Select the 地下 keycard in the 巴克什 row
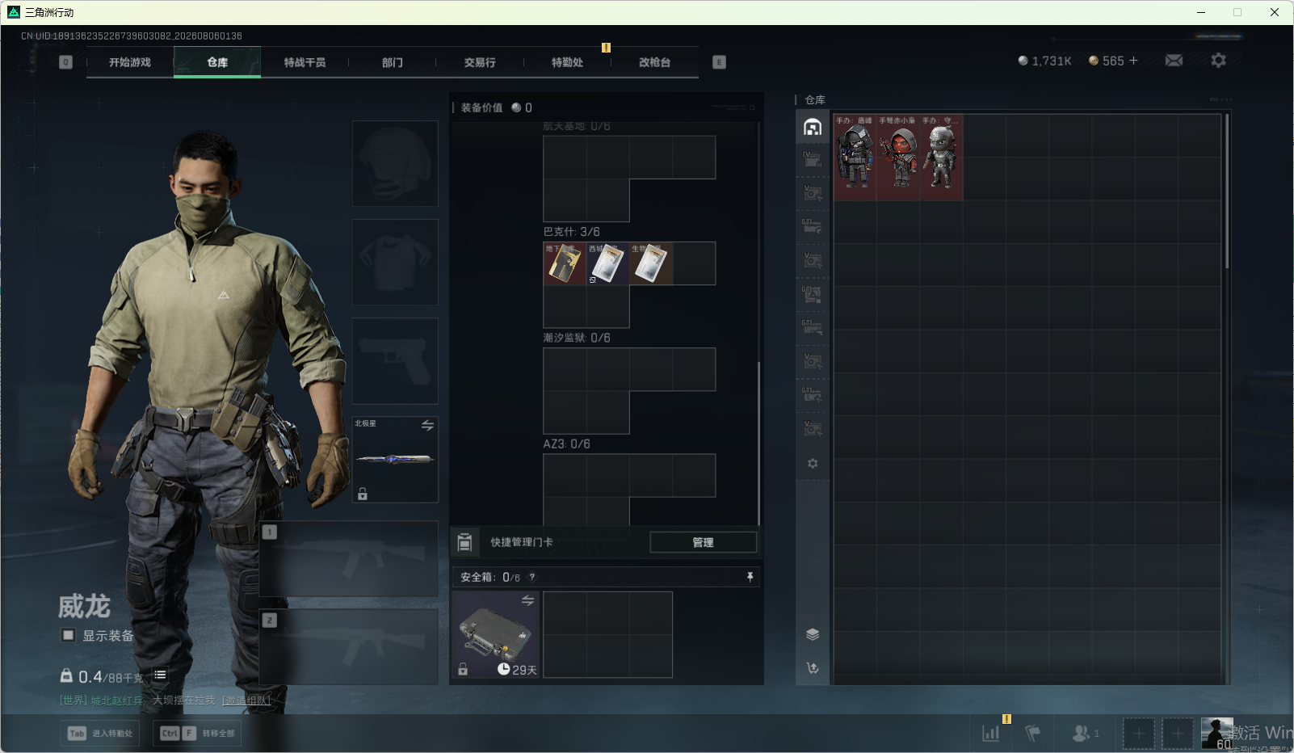Viewport: 1294px width, 753px height. pos(565,263)
